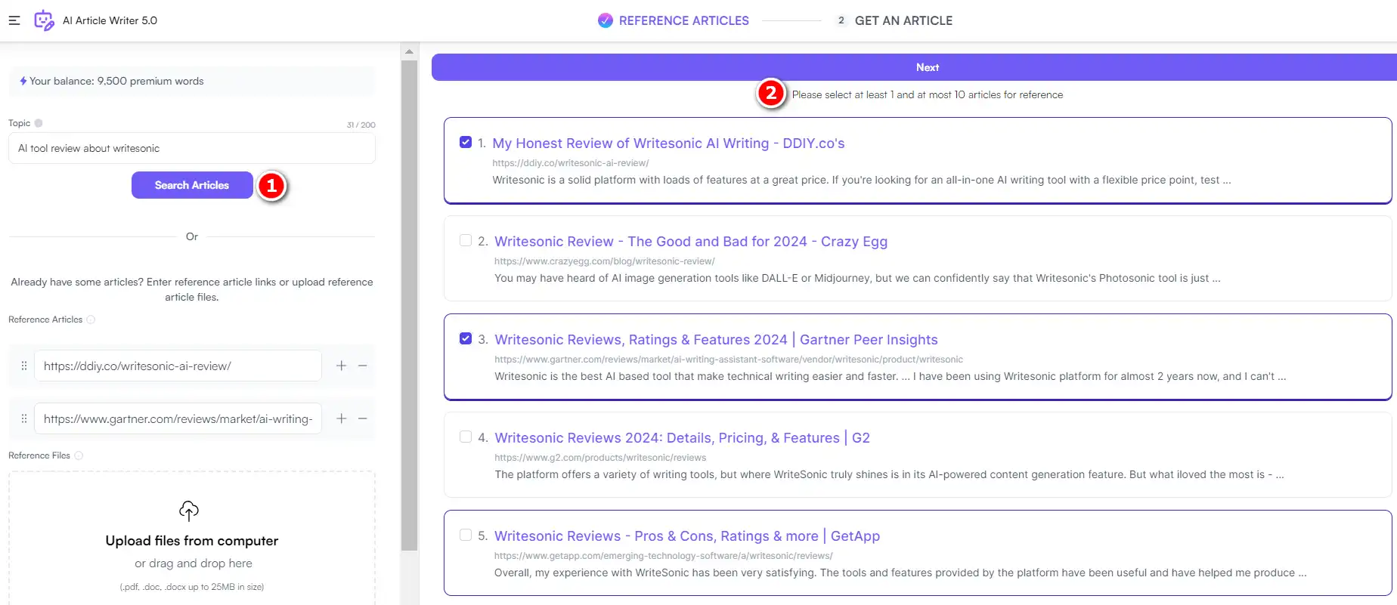Click the 'Please select at least 1' instruction text

(x=928, y=94)
